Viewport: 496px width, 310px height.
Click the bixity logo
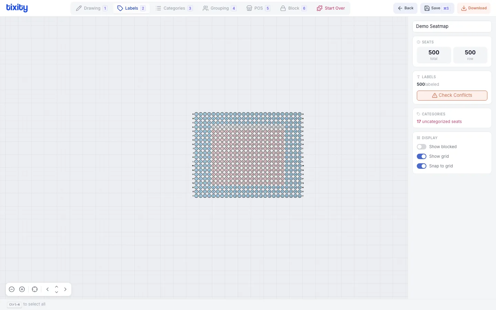[17, 8]
